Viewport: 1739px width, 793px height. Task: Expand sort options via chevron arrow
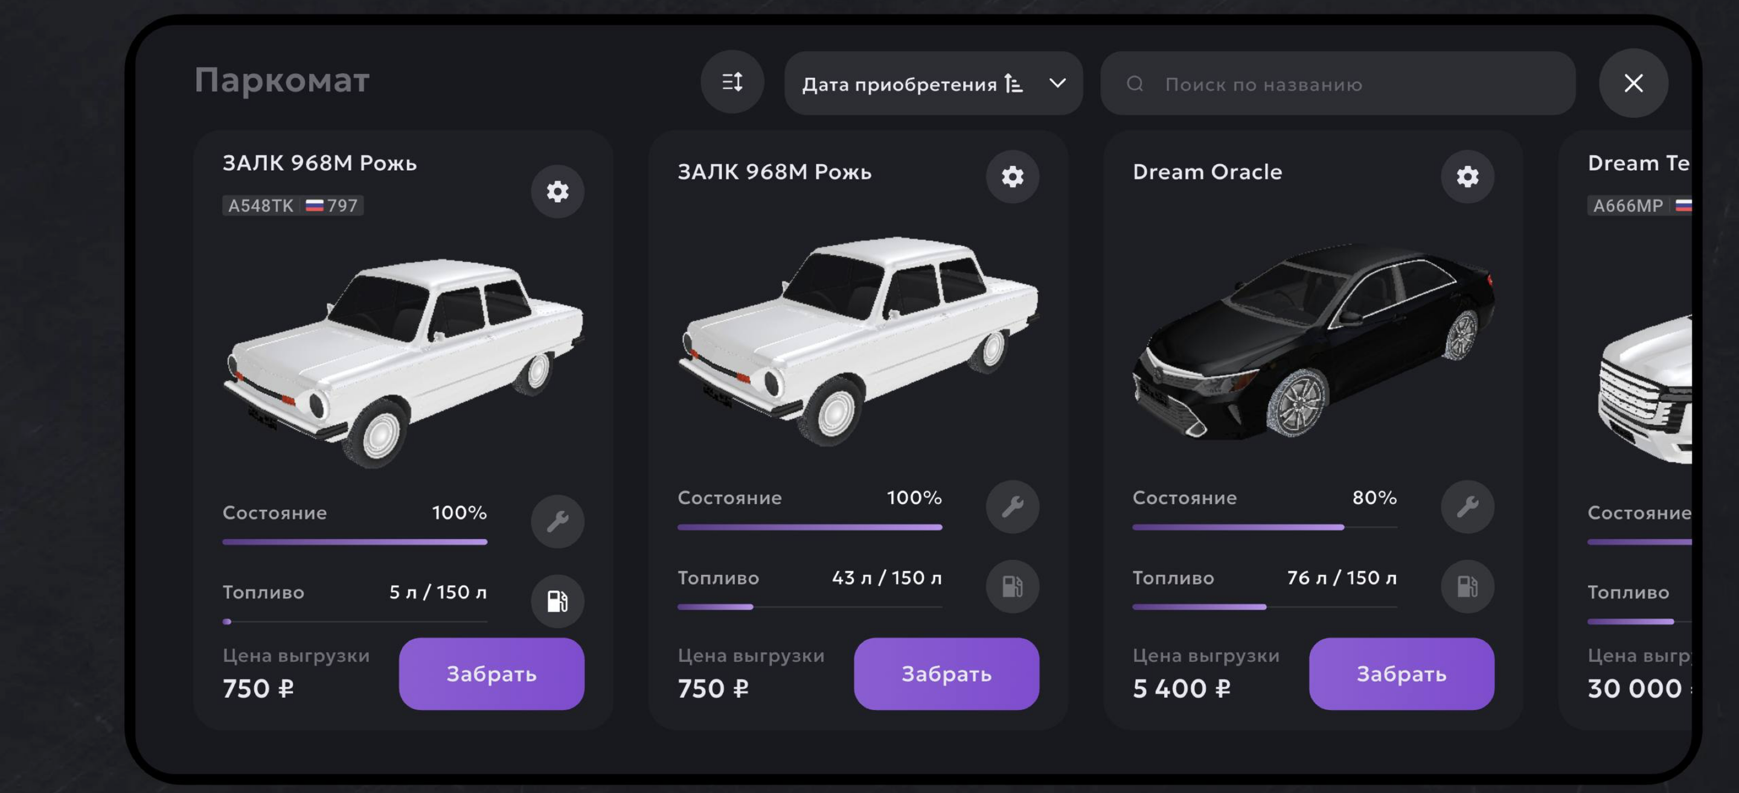(1057, 83)
